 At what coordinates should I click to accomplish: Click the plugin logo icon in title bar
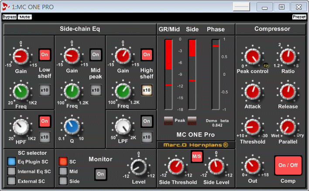coord(6,7)
